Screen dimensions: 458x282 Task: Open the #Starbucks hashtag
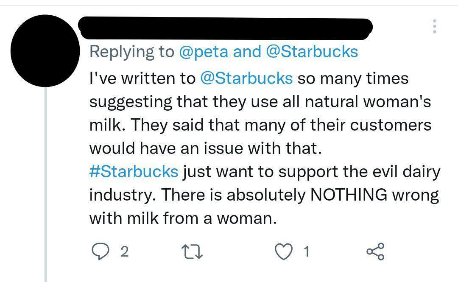pos(134,172)
